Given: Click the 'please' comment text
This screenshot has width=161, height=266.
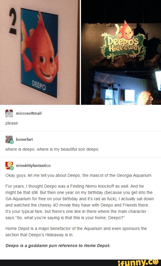Looking at the screenshot, I should tap(12, 123).
